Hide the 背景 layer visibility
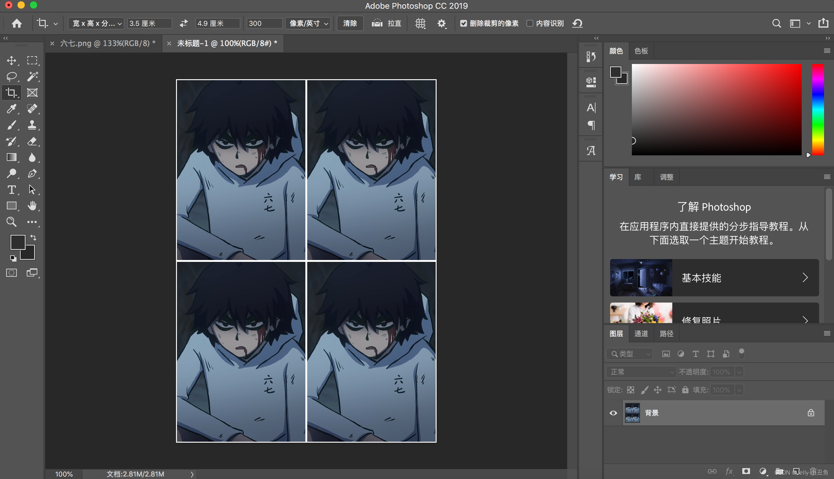 [613, 413]
